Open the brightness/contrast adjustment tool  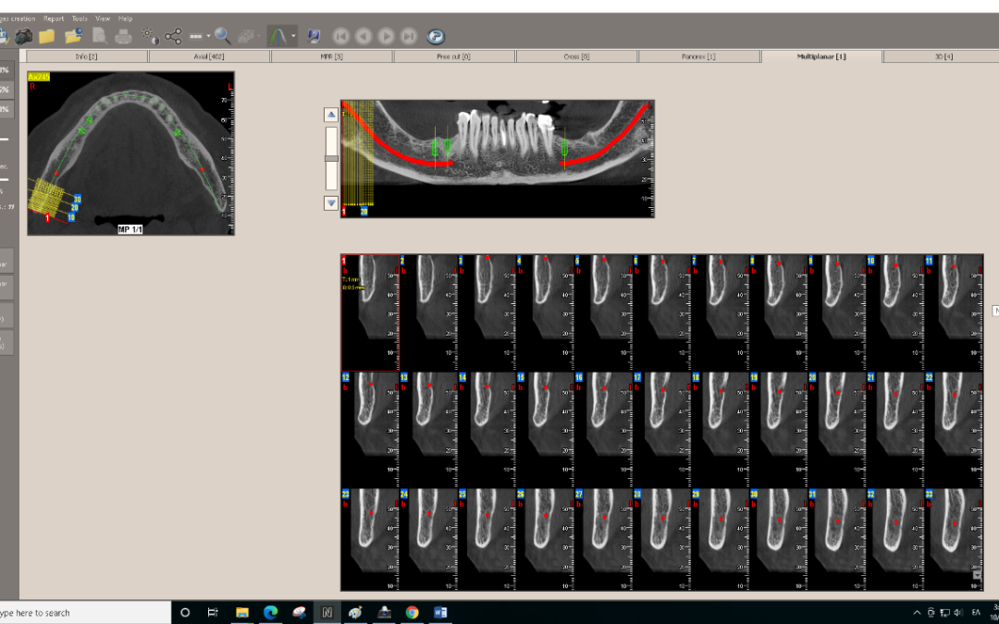150,36
